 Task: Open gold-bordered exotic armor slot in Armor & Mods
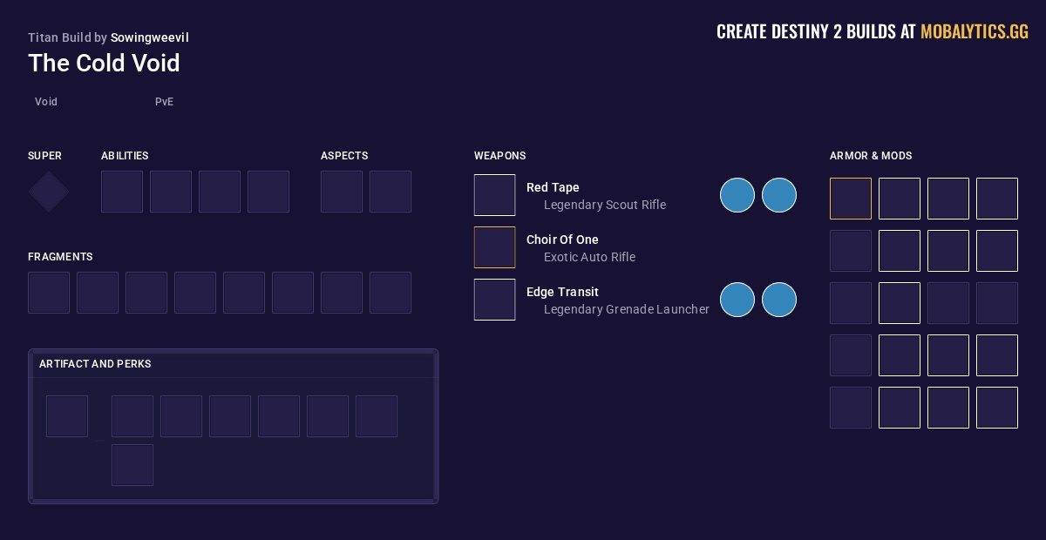[851, 199]
